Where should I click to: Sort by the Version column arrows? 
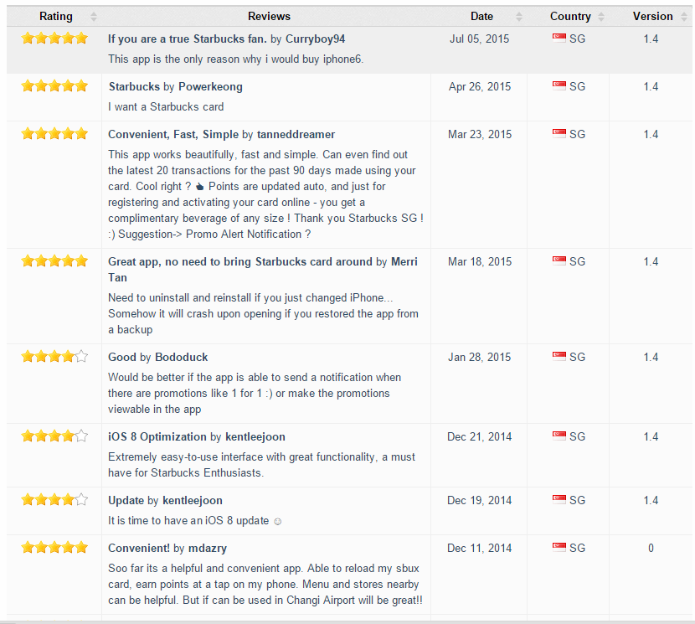click(684, 17)
